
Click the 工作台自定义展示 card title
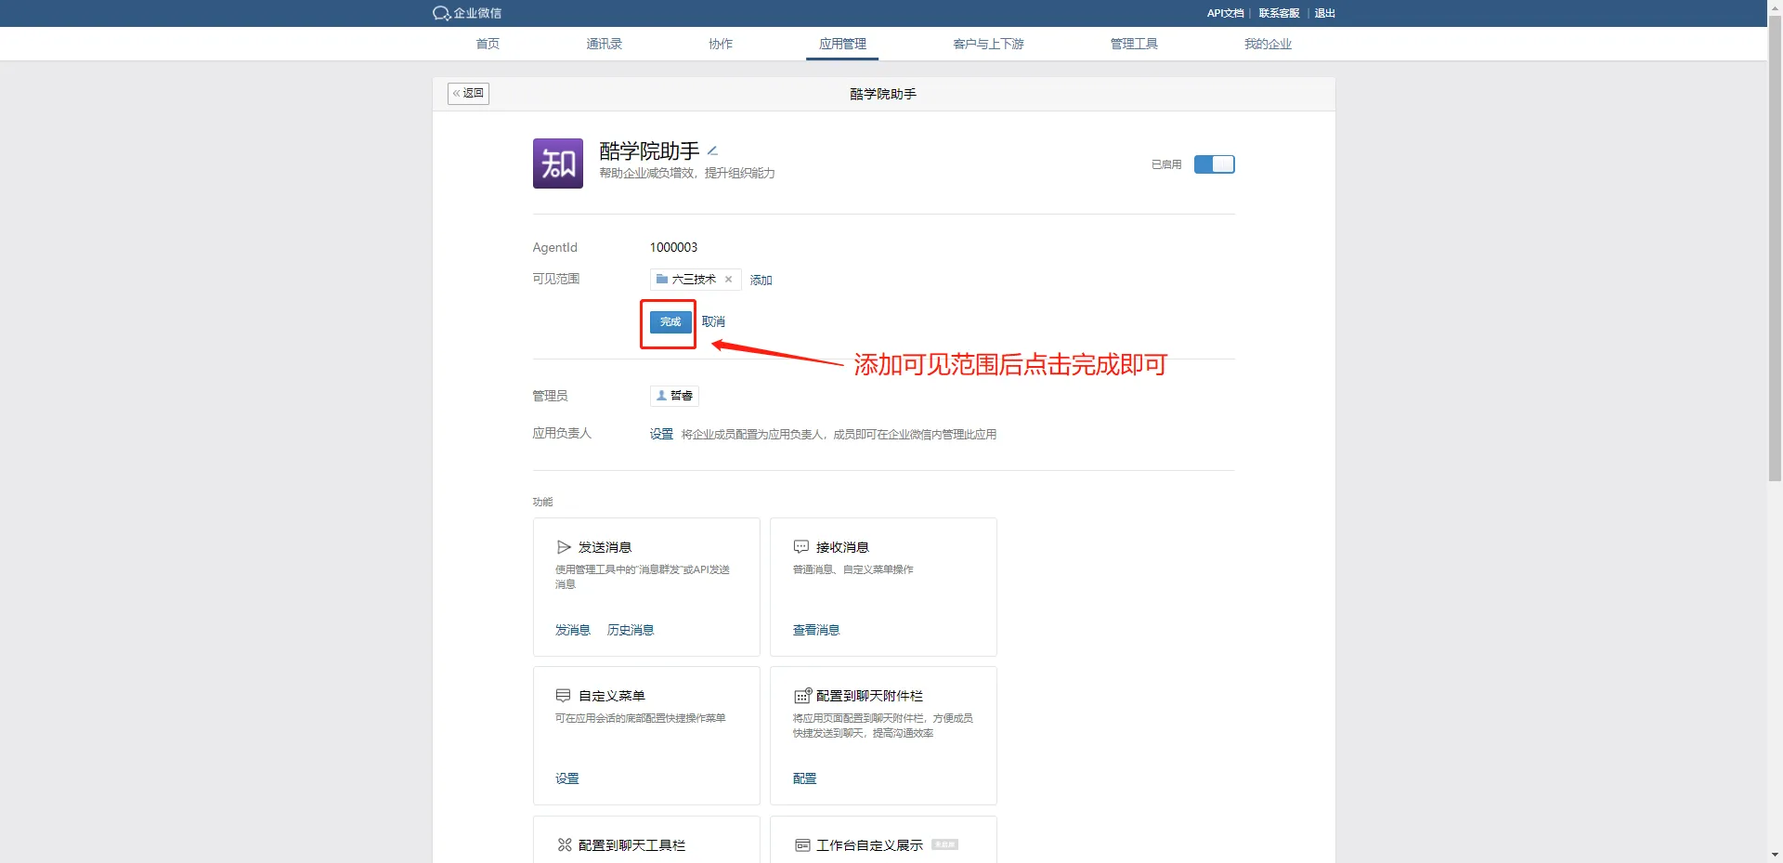869,845
